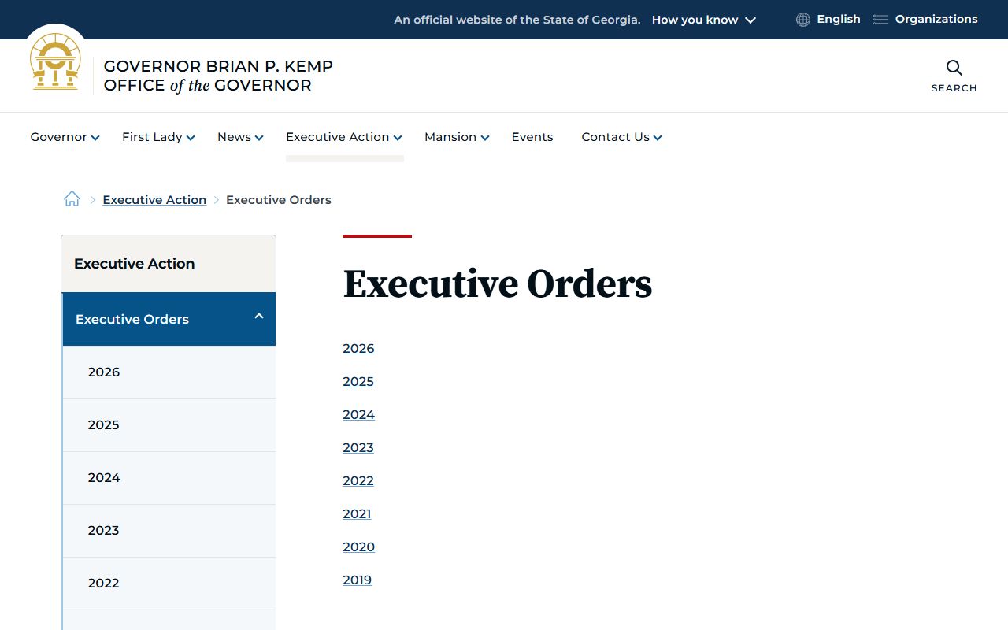Image resolution: width=1008 pixels, height=630 pixels.
Task: Open the Search magnifier icon
Action: [x=954, y=68]
